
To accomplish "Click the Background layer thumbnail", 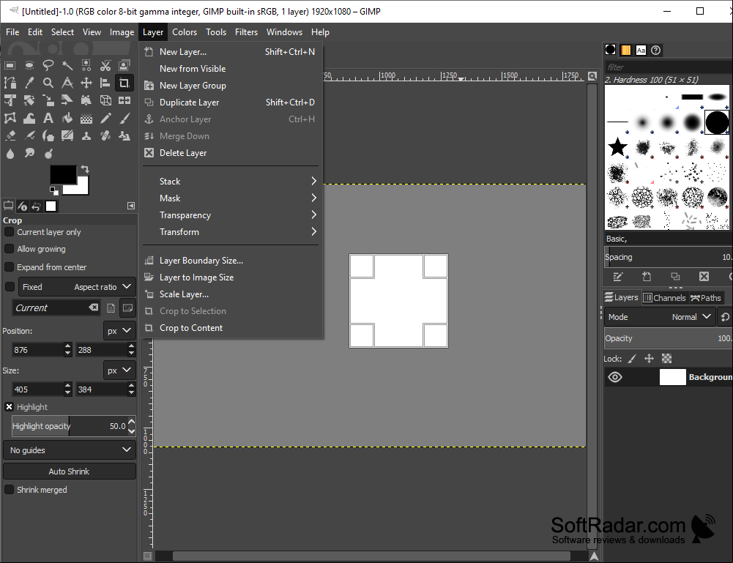I will click(672, 377).
